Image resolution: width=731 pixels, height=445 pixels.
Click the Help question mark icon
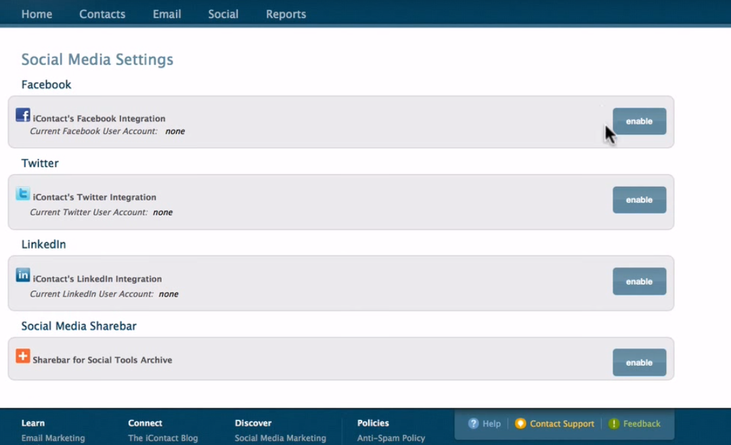click(473, 423)
